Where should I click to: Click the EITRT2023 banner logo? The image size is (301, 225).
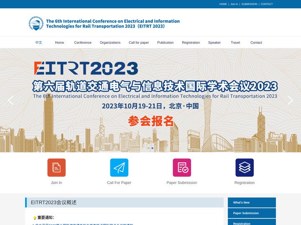86,68
